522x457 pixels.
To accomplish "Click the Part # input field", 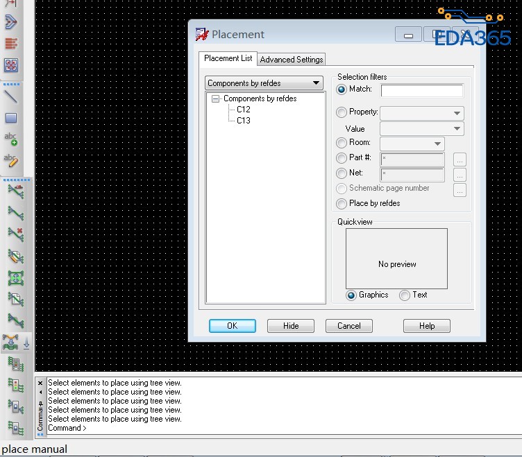I will click(412, 159).
